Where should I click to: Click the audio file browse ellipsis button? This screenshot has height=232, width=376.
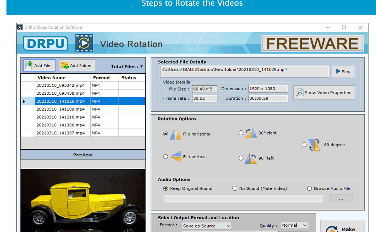click(341, 198)
